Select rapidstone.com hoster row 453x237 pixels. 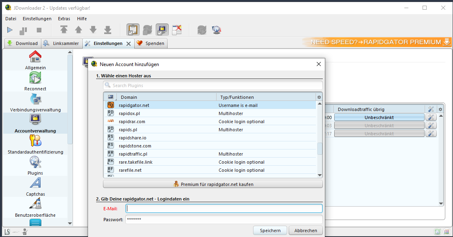point(210,145)
